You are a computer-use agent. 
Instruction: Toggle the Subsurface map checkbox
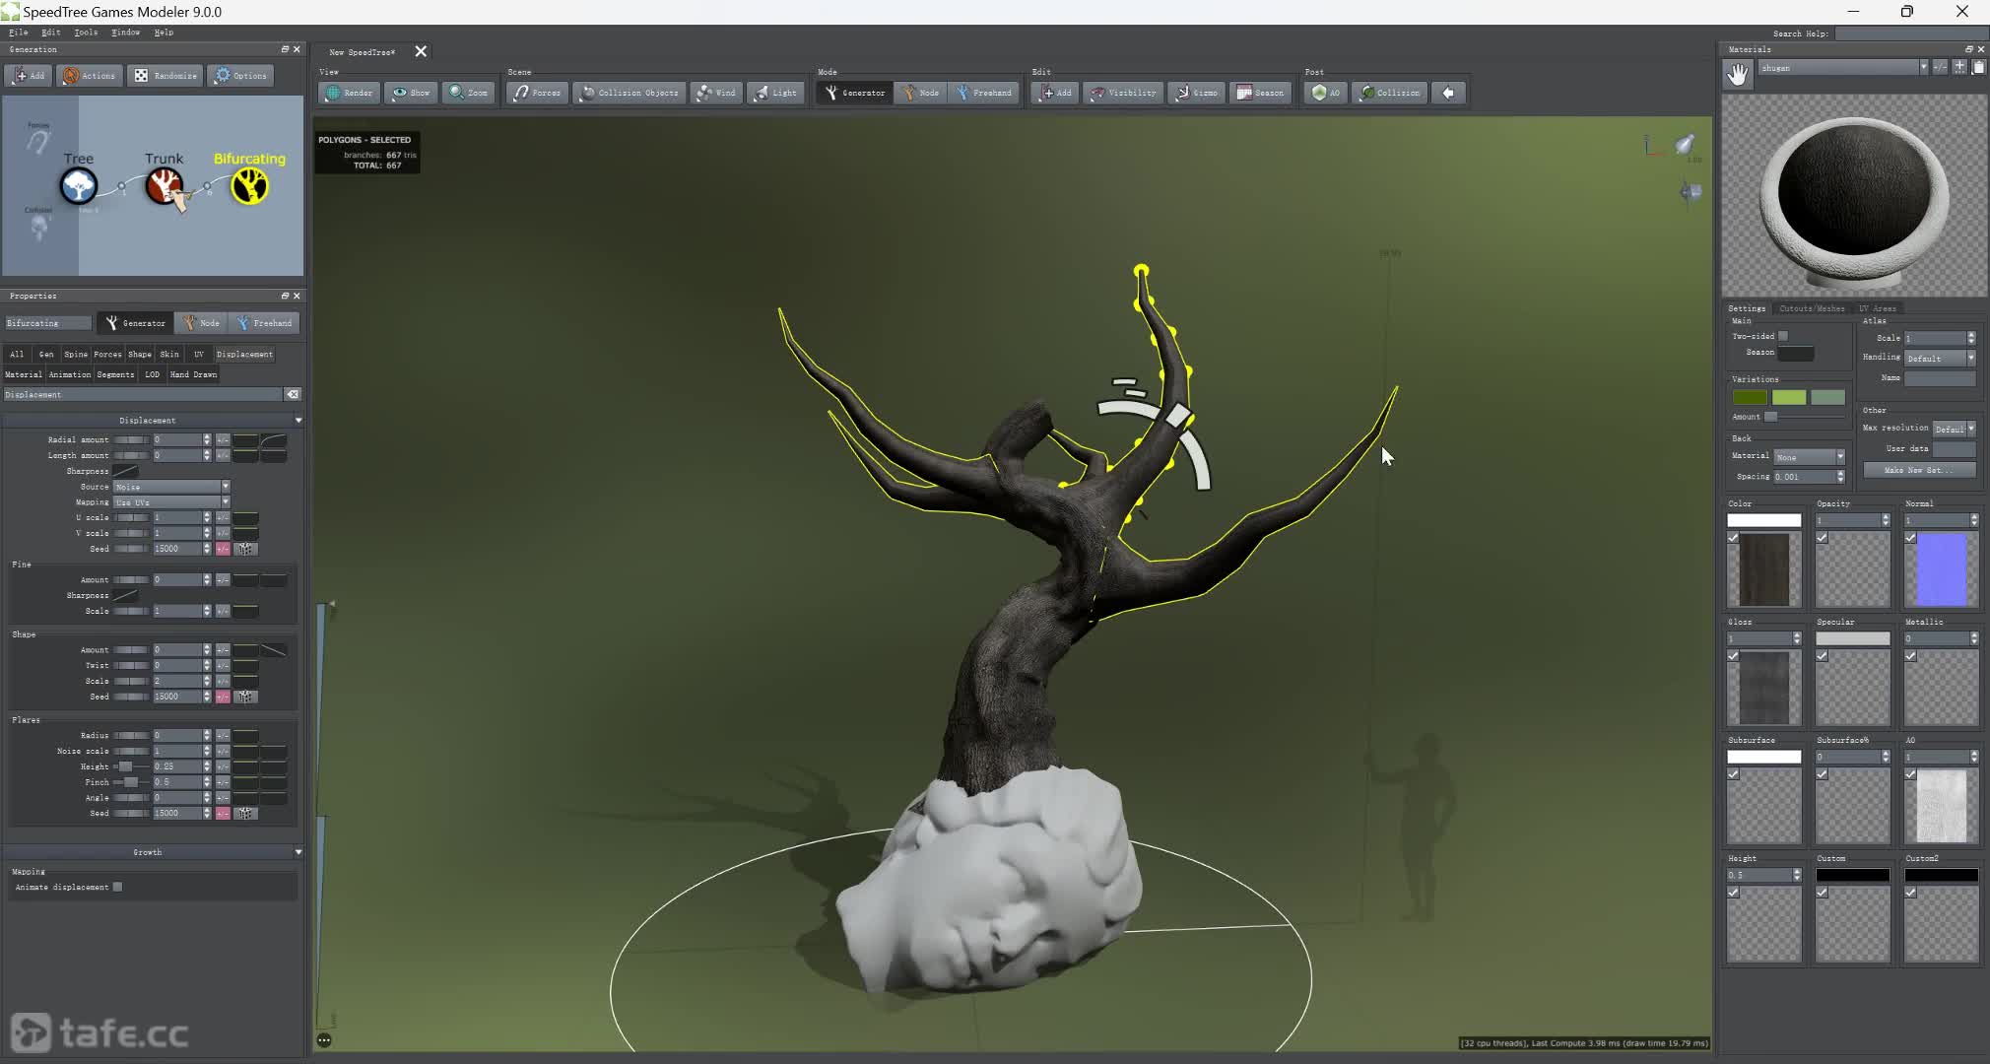(x=1733, y=774)
